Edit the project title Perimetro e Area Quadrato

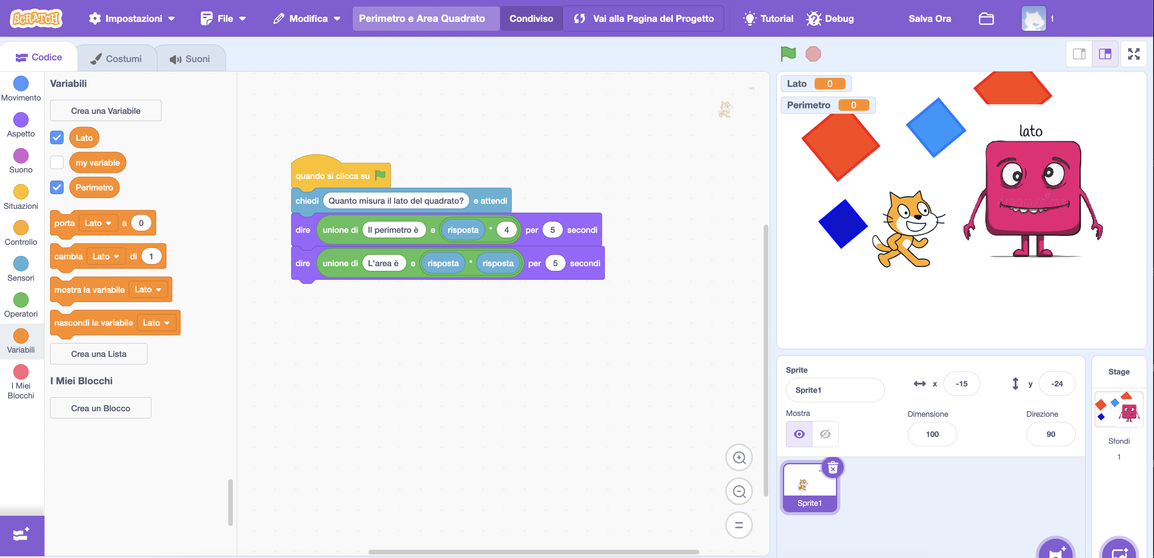pos(426,18)
